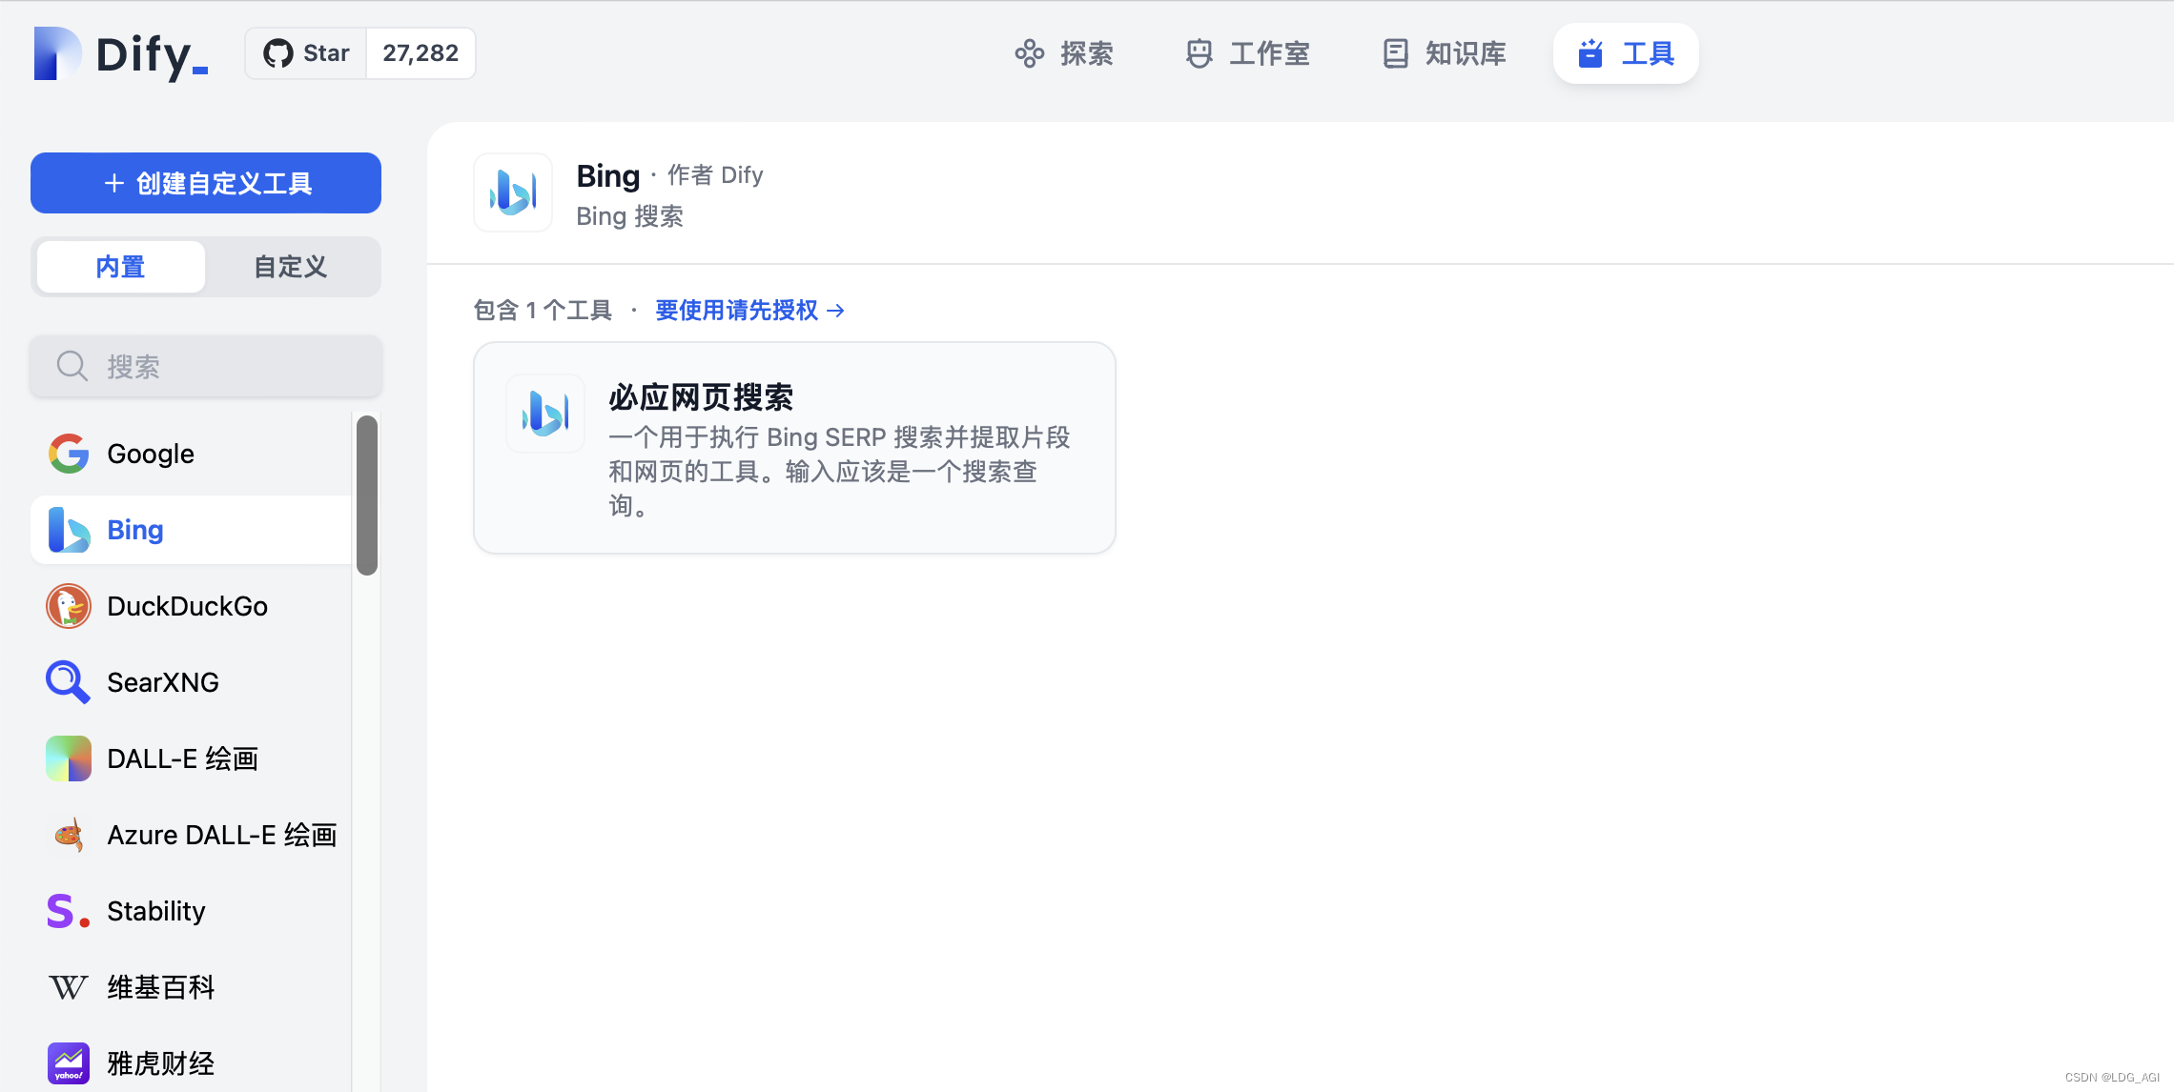Select the Google search tool in sidebar
The height and width of the screenshot is (1092, 2174).
[x=150, y=454]
